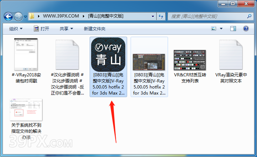Click the file name 关于系统找不到指定文件的解决办法

tap(26, 131)
